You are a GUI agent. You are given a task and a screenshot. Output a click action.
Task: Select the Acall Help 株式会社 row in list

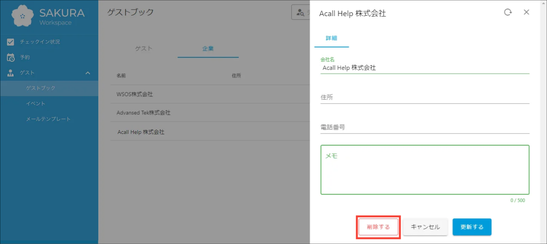coord(210,132)
